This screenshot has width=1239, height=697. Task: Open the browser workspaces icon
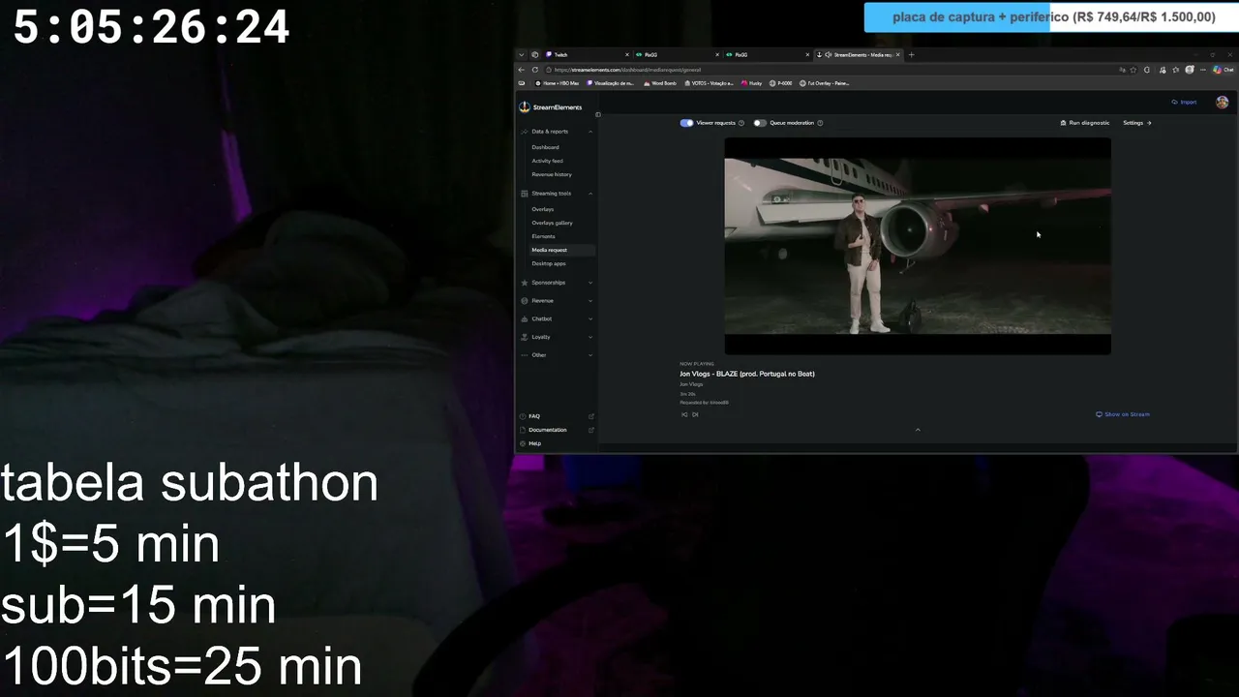click(x=534, y=55)
